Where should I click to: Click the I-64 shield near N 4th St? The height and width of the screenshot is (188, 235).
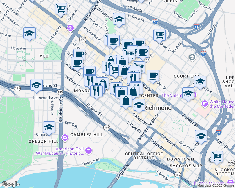point(196,26)
